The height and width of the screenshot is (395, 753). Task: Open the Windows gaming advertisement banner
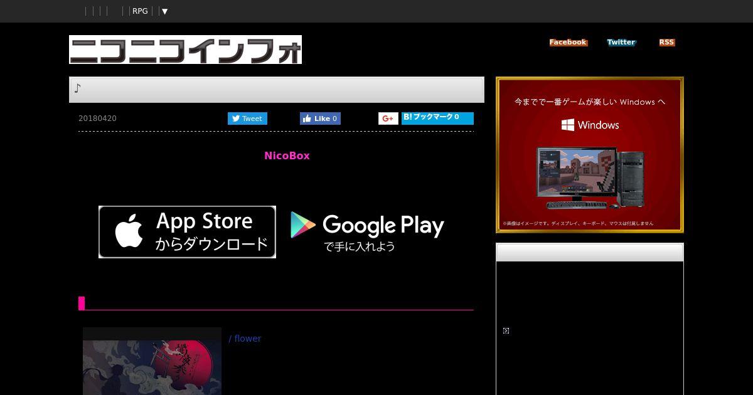coord(590,155)
